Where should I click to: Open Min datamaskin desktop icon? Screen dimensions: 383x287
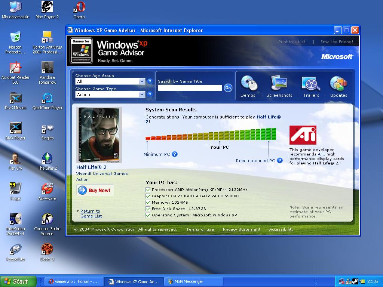click(x=15, y=10)
